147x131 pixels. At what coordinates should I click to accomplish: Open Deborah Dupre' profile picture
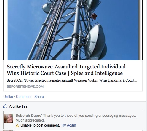(9, 118)
